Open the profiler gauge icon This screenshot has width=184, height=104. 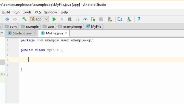click(85, 19)
